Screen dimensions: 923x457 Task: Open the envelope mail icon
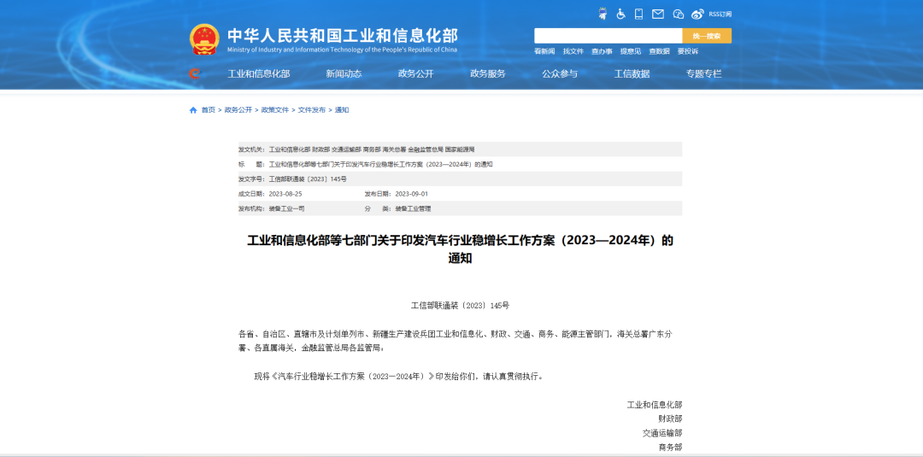click(658, 15)
